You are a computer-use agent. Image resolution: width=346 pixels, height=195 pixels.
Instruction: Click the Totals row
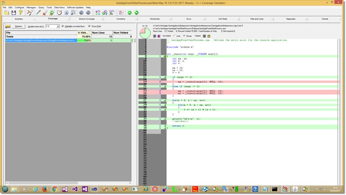(x=69, y=37)
